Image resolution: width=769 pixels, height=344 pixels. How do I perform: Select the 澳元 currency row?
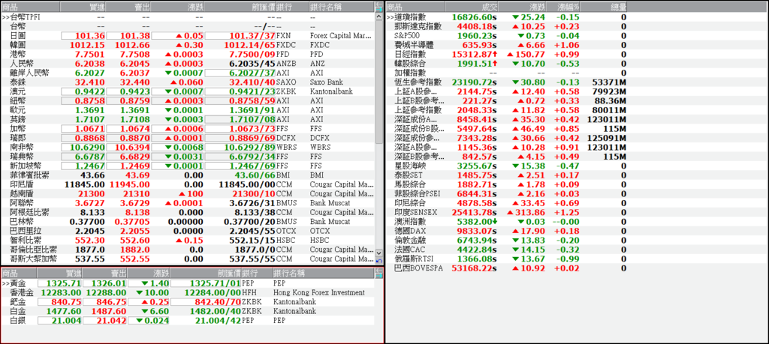187,91
